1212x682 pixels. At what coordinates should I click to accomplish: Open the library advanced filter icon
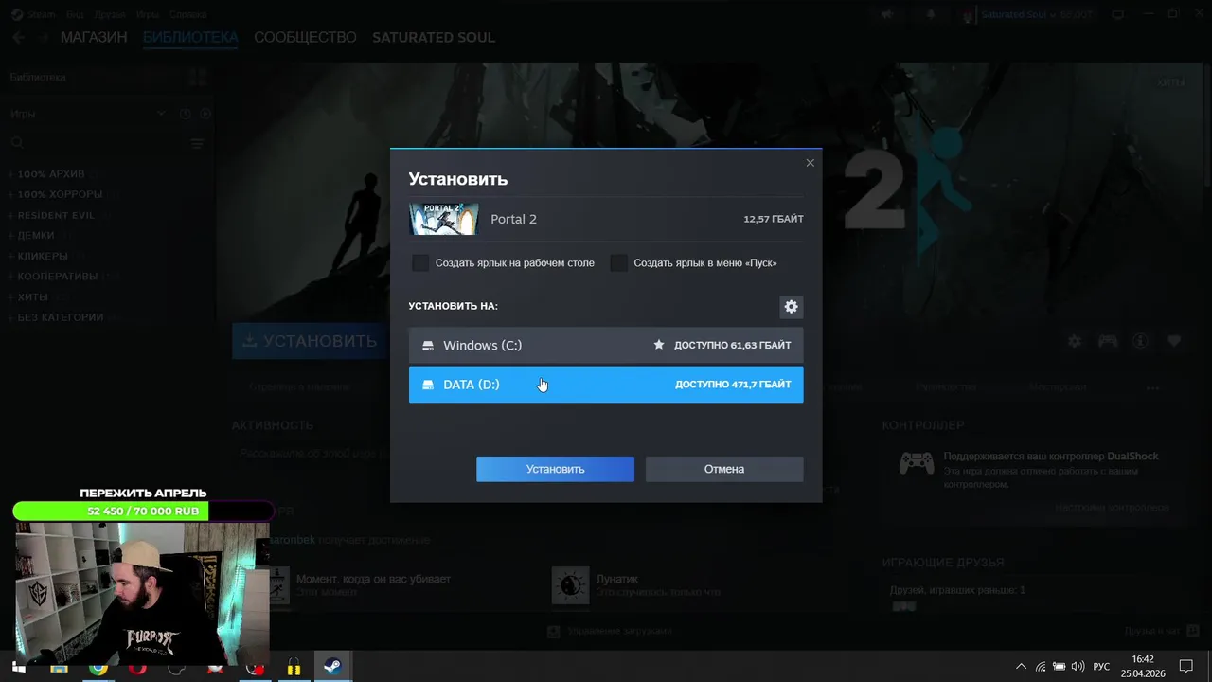(197, 144)
